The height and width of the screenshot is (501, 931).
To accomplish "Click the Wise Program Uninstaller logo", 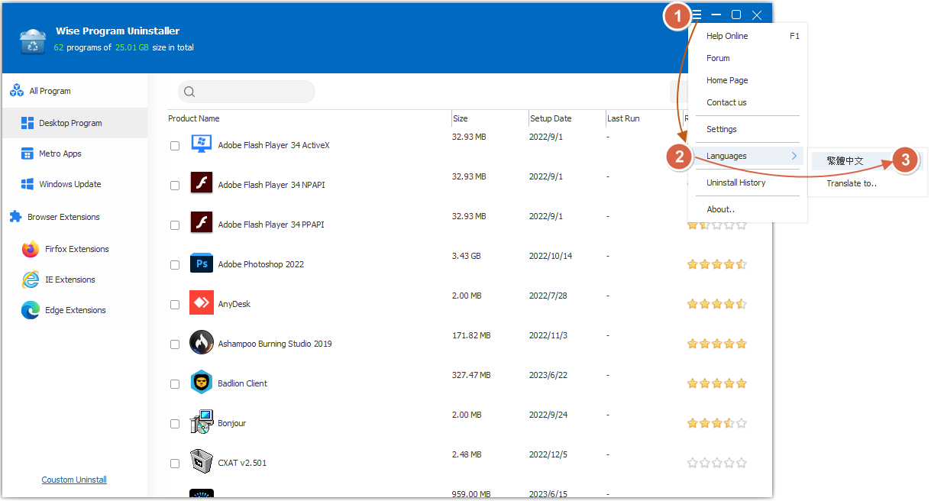I will tap(33, 41).
